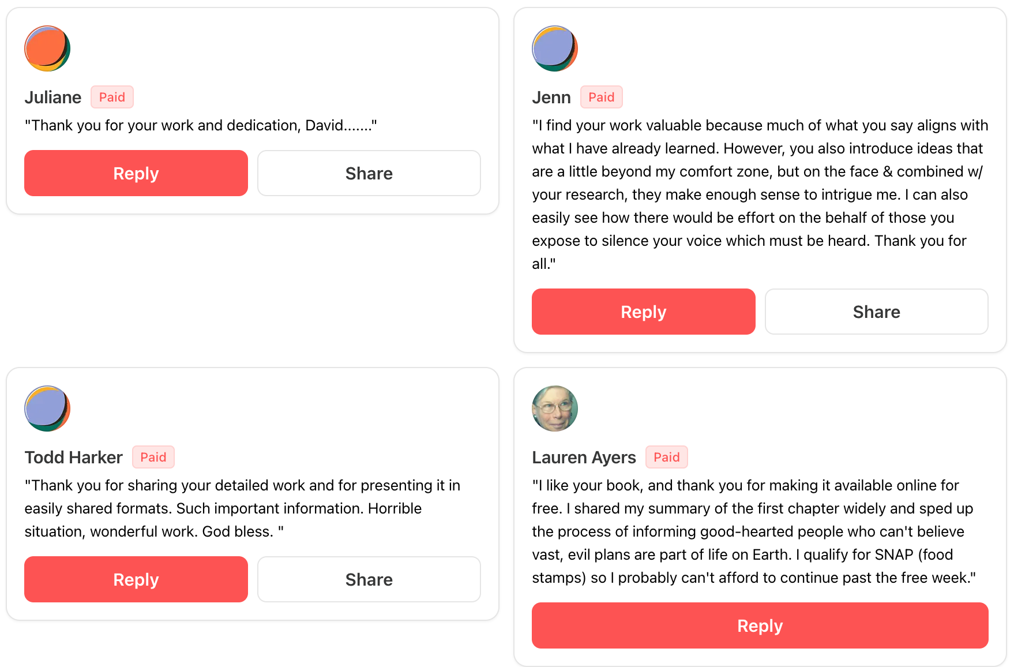Click Juliane's orange avatar icon
Image resolution: width=1014 pixels, height=667 pixels.
[x=47, y=48]
